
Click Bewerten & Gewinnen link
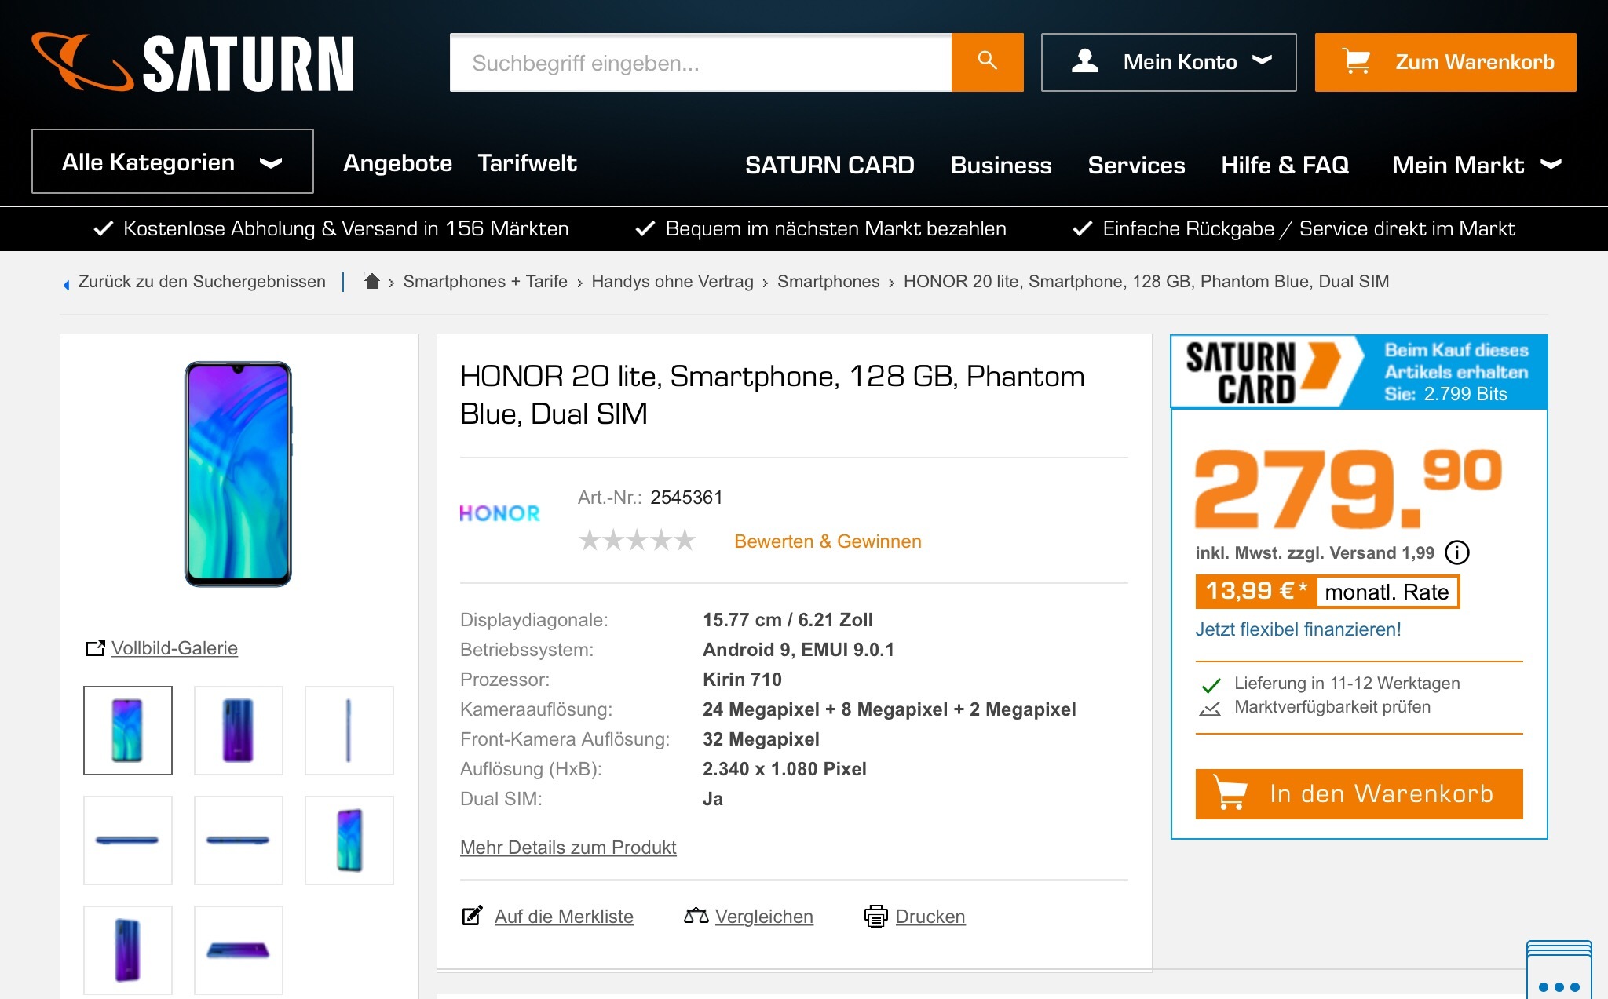tap(828, 541)
